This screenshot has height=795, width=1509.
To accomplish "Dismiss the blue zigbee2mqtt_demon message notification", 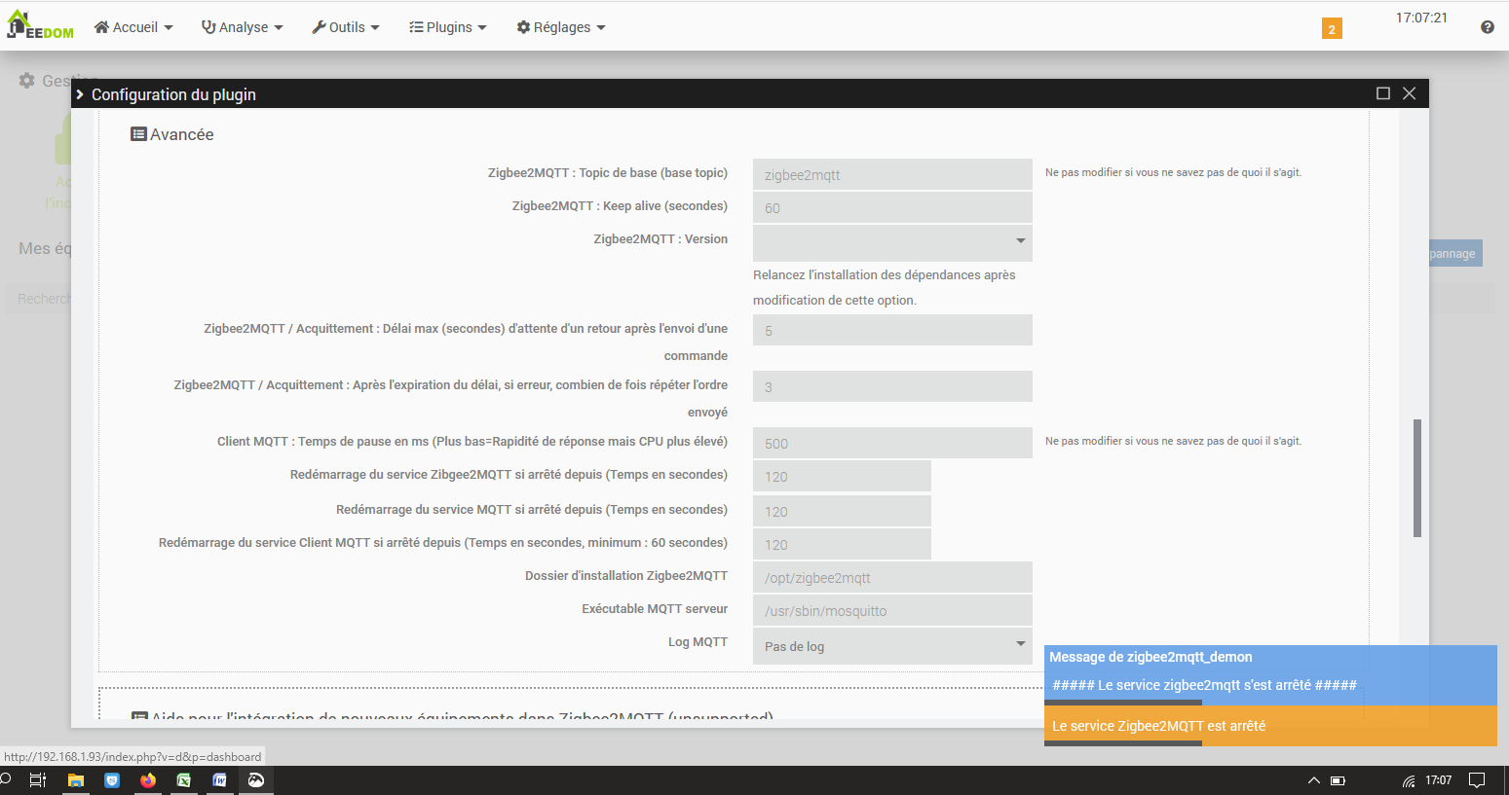I will coord(1270,674).
